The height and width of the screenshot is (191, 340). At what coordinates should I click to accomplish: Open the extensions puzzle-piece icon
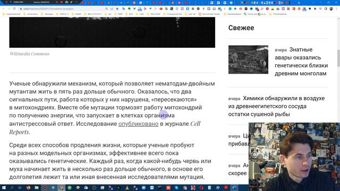pyautogui.click(x=315, y=8)
